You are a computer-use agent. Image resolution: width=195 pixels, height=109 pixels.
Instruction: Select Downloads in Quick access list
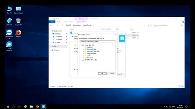point(58,37)
